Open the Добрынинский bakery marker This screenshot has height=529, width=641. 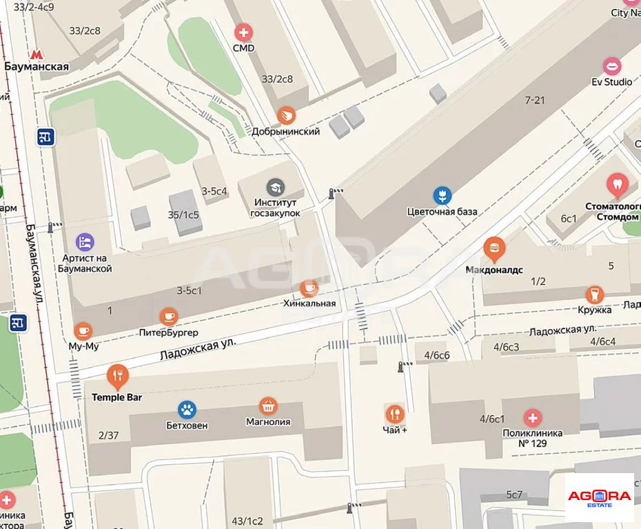tap(287, 116)
